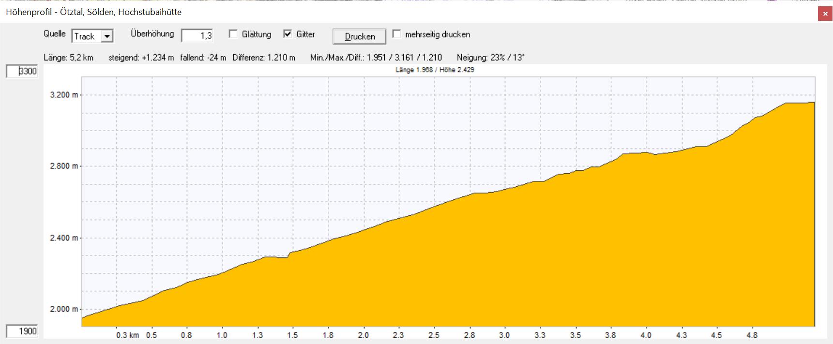Click the Neigung 23% / 13° statistic
This screenshot has width=833, height=344.
pyautogui.click(x=490, y=58)
